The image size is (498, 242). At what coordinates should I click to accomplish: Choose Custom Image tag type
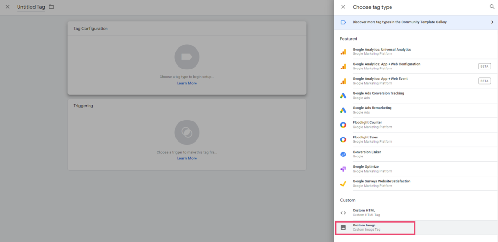[416, 227]
